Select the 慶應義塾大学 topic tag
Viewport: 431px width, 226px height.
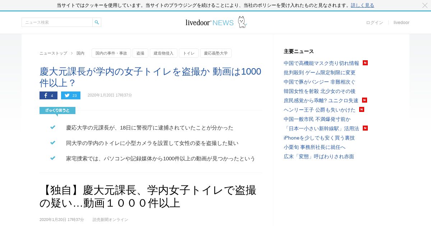216,53
